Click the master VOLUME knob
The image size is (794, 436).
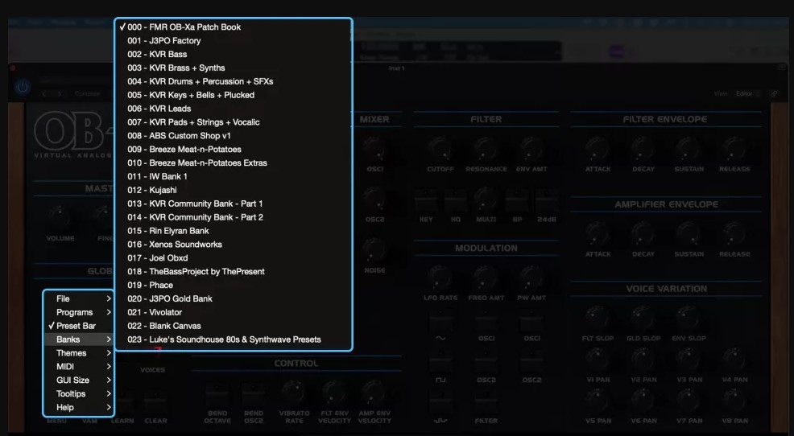tap(60, 217)
